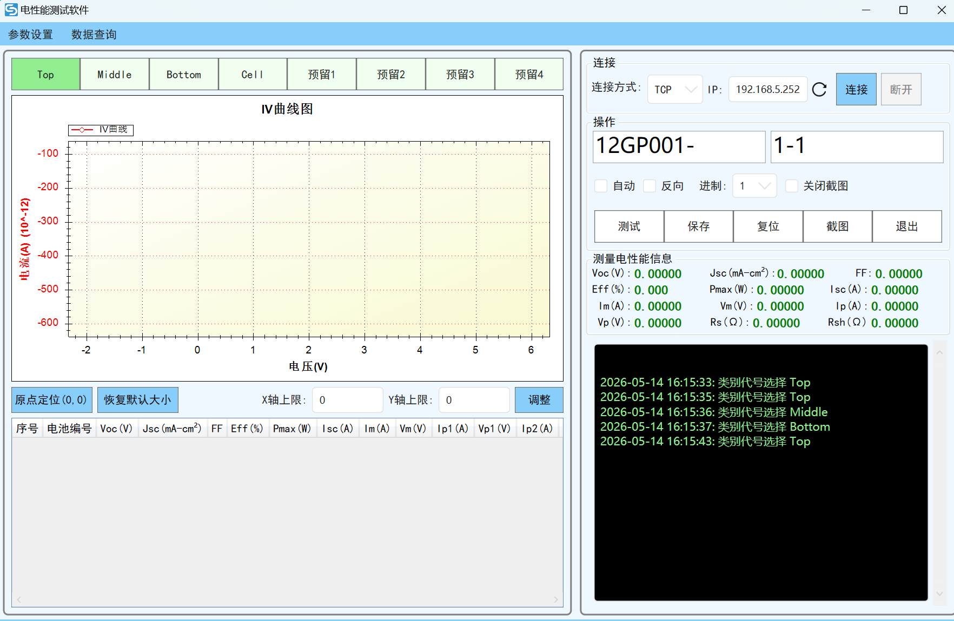The image size is (954, 621).
Task: Open the 连接方式 TCP dropdown
Action: coord(675,89)
